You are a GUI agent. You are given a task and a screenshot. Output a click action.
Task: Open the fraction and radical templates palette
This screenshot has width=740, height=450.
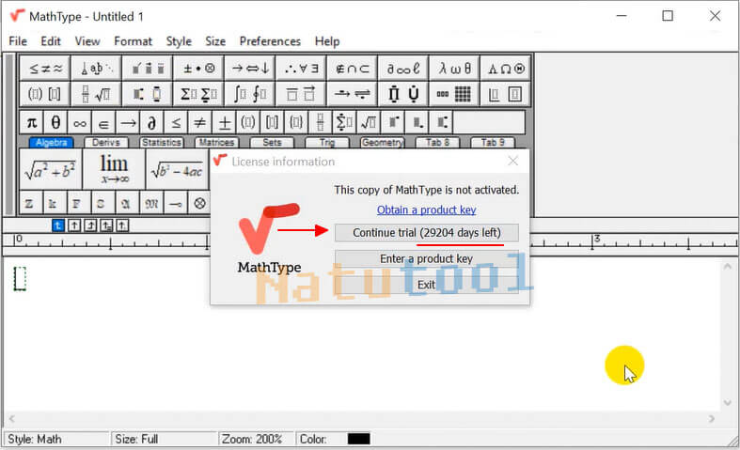tap(97, 94)
